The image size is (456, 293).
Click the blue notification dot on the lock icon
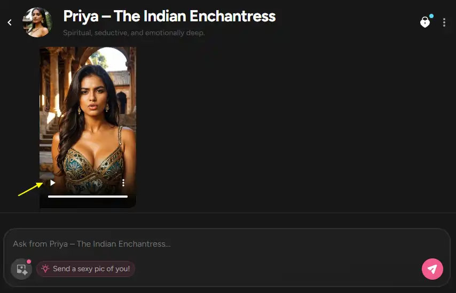tap(431, 16)
